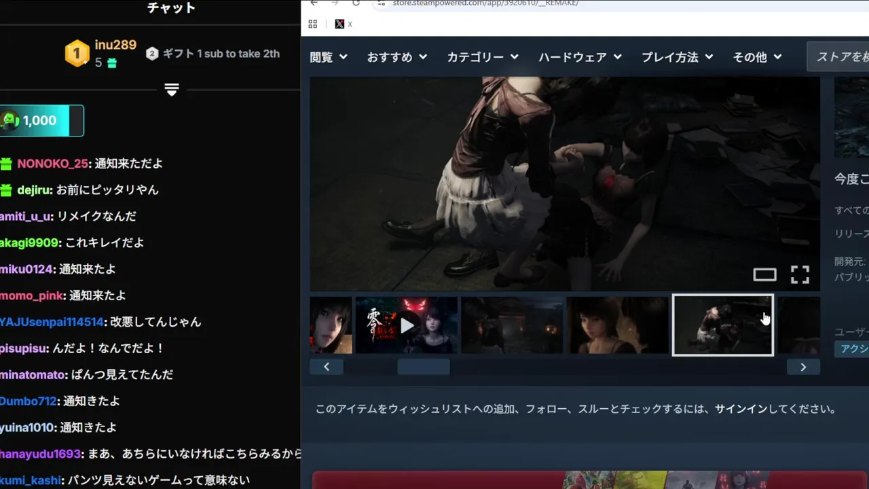The height and width of the screenshot is (489, 869).
Task: Open the プレイ方法 dropdown menu
Action: pos(678,57)
